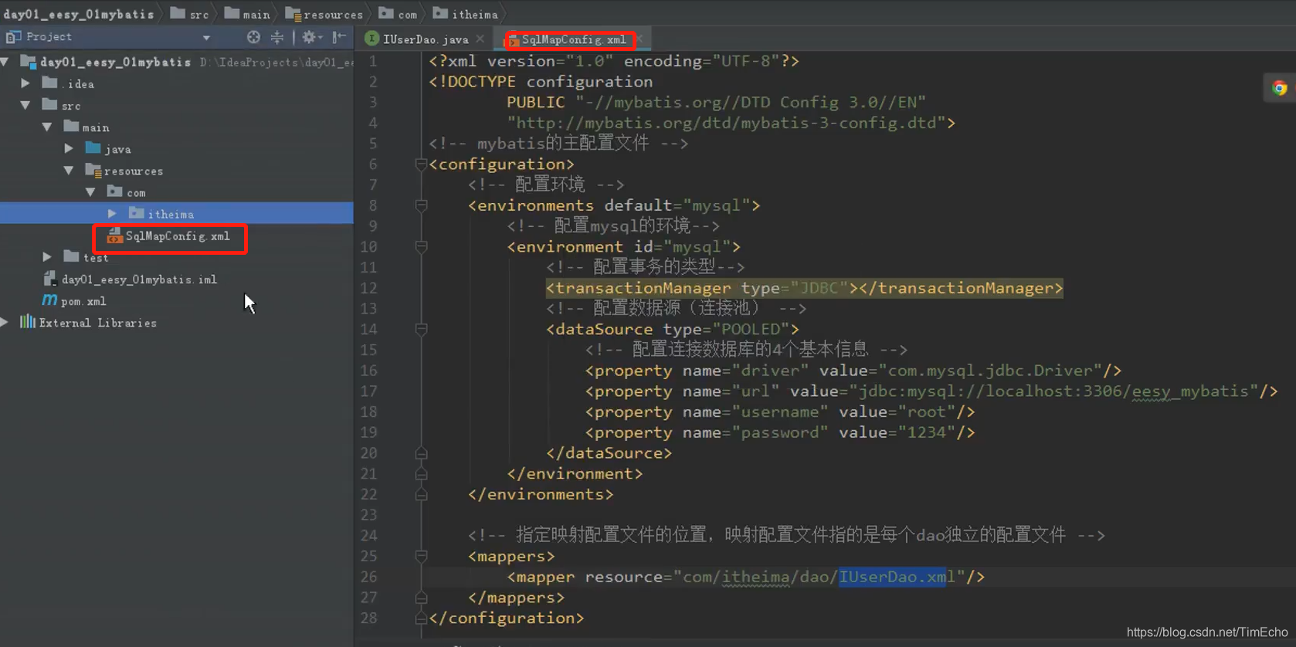The width and height of the screenshot is (1296, 647).
Task: Close the SqlMapConfig.xml tab
Action: [x=640, y=39]
